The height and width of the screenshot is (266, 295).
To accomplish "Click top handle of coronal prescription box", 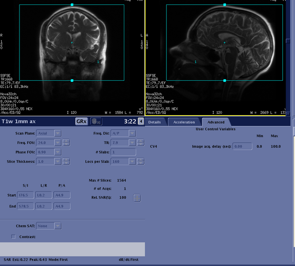I will [72, 5].
